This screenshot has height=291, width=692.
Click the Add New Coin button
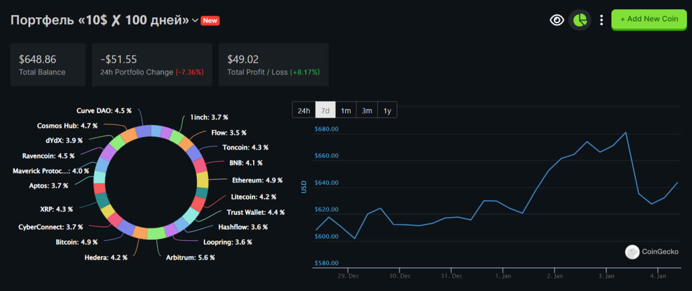pos(649,19)
